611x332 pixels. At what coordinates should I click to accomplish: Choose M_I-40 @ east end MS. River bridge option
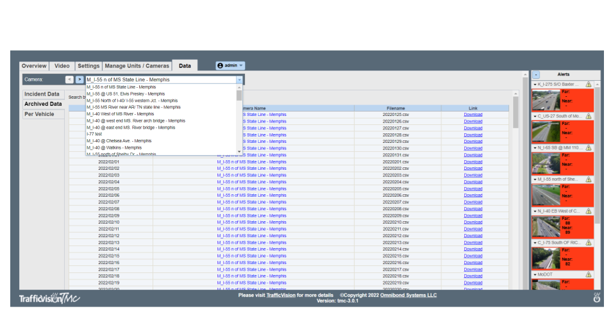pyautogui.click(x=162, y=128)
